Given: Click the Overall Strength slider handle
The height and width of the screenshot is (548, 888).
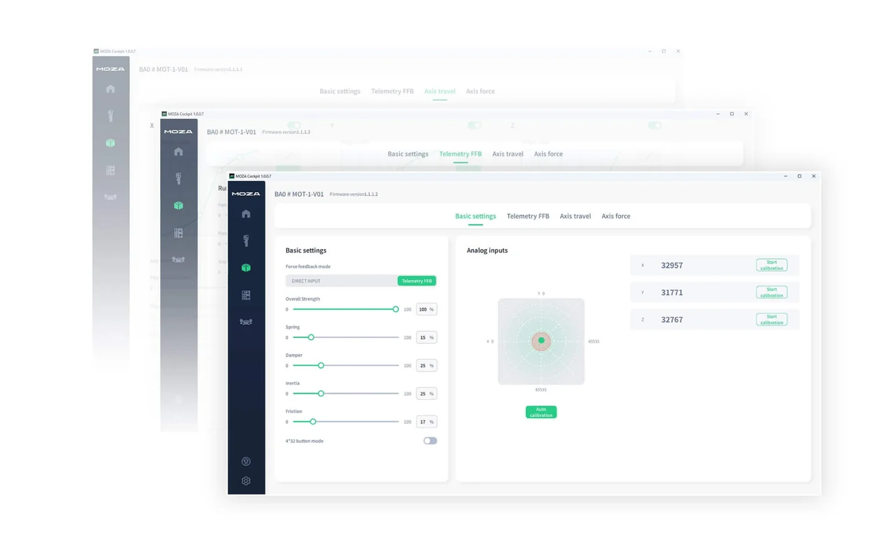Looking at the screenshot, I should (396, 309).
